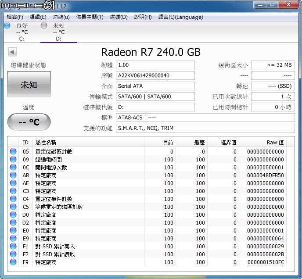Image resolution: width=302 pixels, height=279 pixels.
Task: Select drive C: with 良好 status
Action: coord(22,32)
